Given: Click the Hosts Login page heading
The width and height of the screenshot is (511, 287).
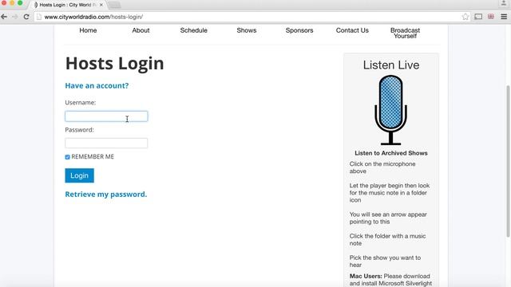Looking at the screenshot, I should (115, 64).
